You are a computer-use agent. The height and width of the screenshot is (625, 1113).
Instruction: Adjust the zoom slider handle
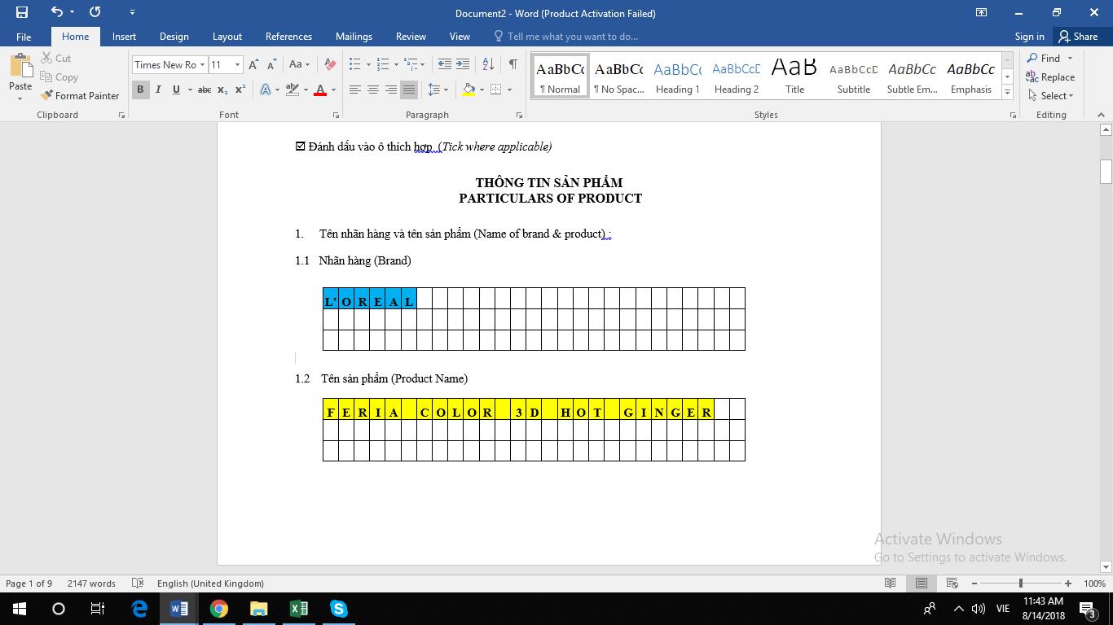pos(1020,583)
